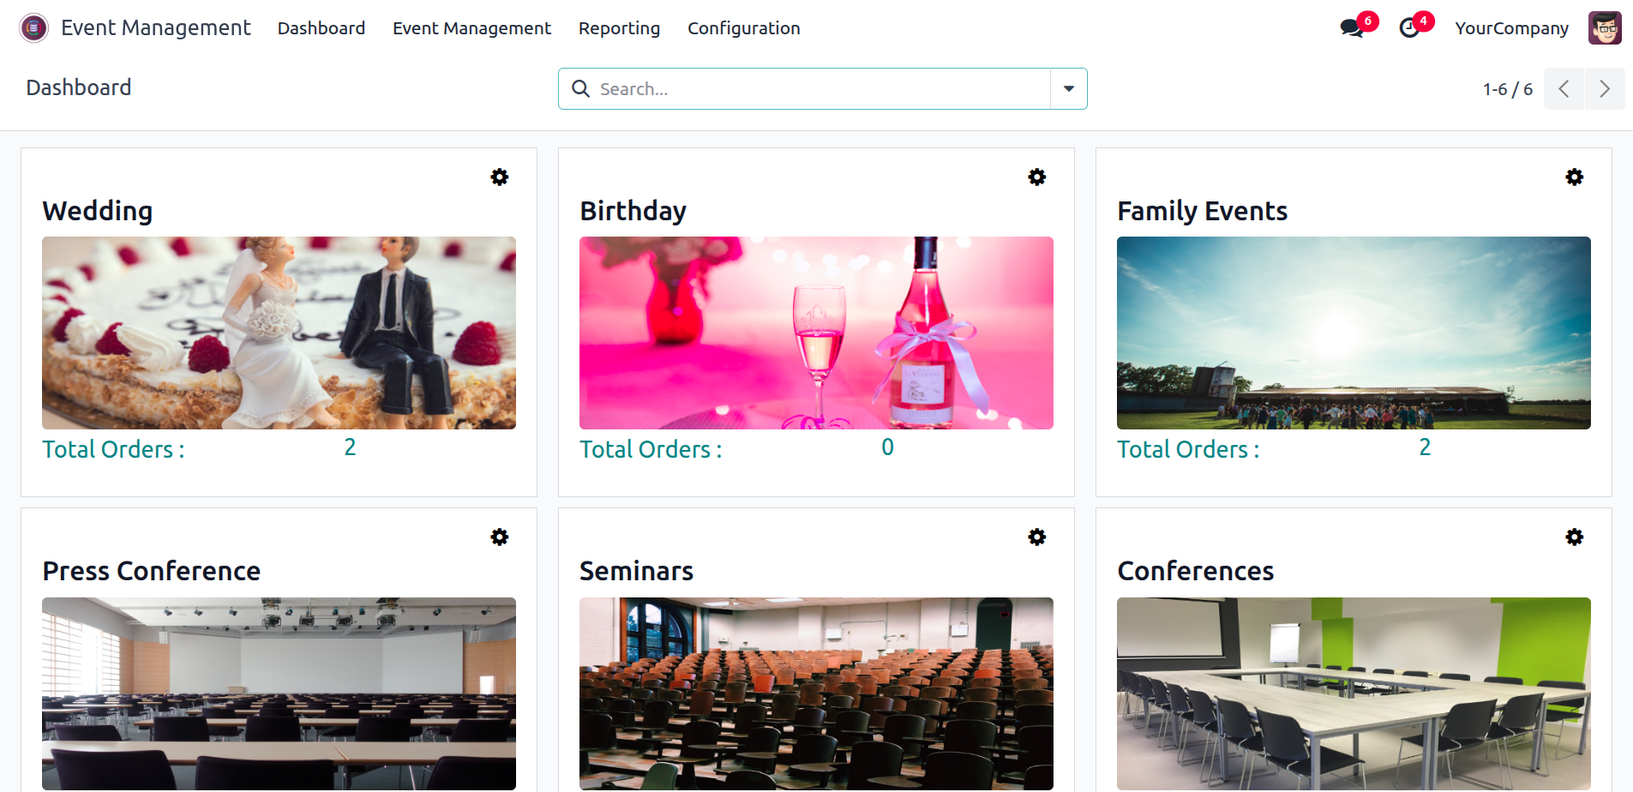Expand the search filter options dropdown
The image size is (1633, 792).
point(1069,89)
